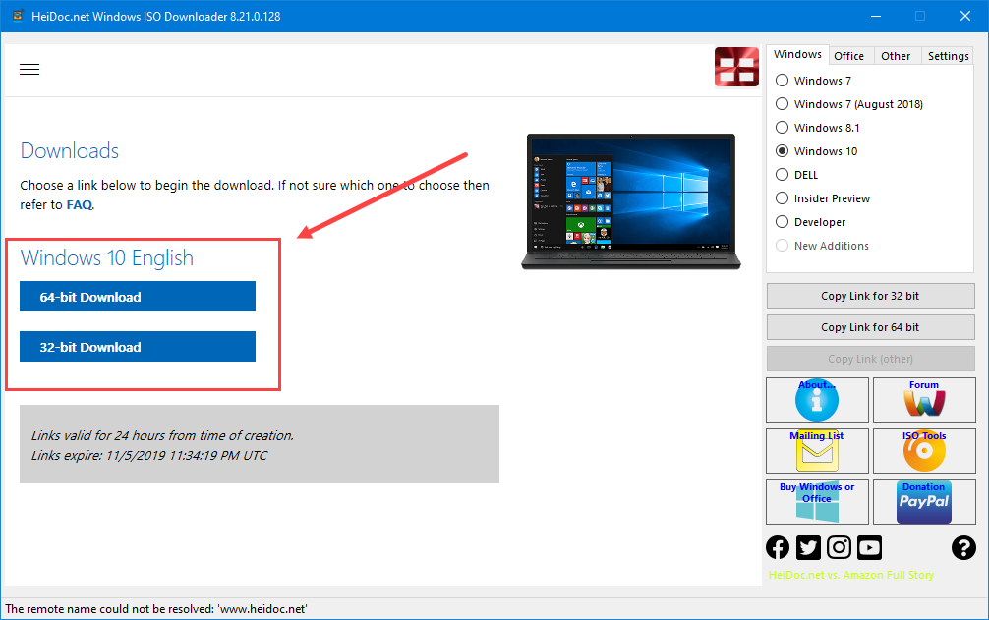The width and height of the screenshot is (989, 620).
Task: Open the ISO Tools disc button
Action: pos(924,451)
